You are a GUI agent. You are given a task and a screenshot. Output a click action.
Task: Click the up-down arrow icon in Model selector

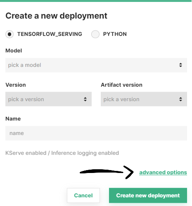point(180,65)
